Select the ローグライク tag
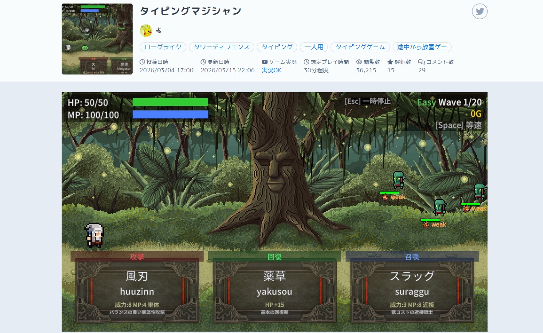 point(163,47)
